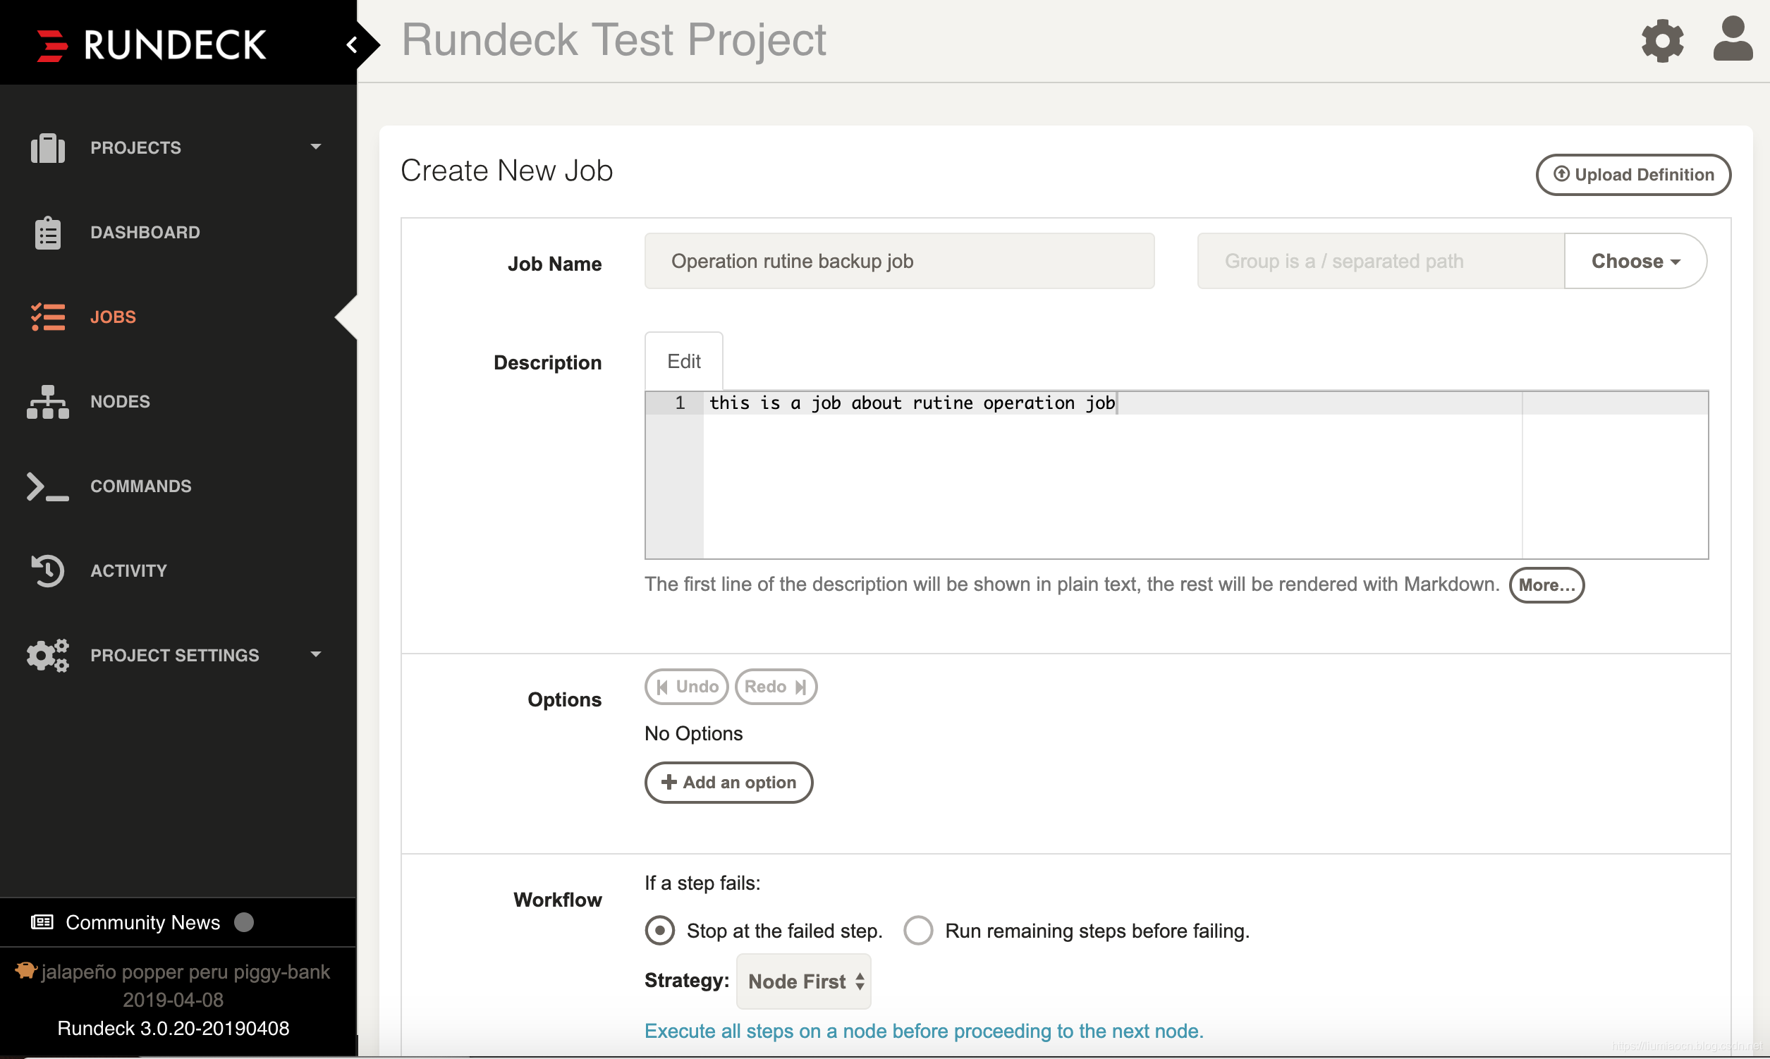Click the Activity history clock icon
1770x1059 pixels.
(x=48, y=571)
